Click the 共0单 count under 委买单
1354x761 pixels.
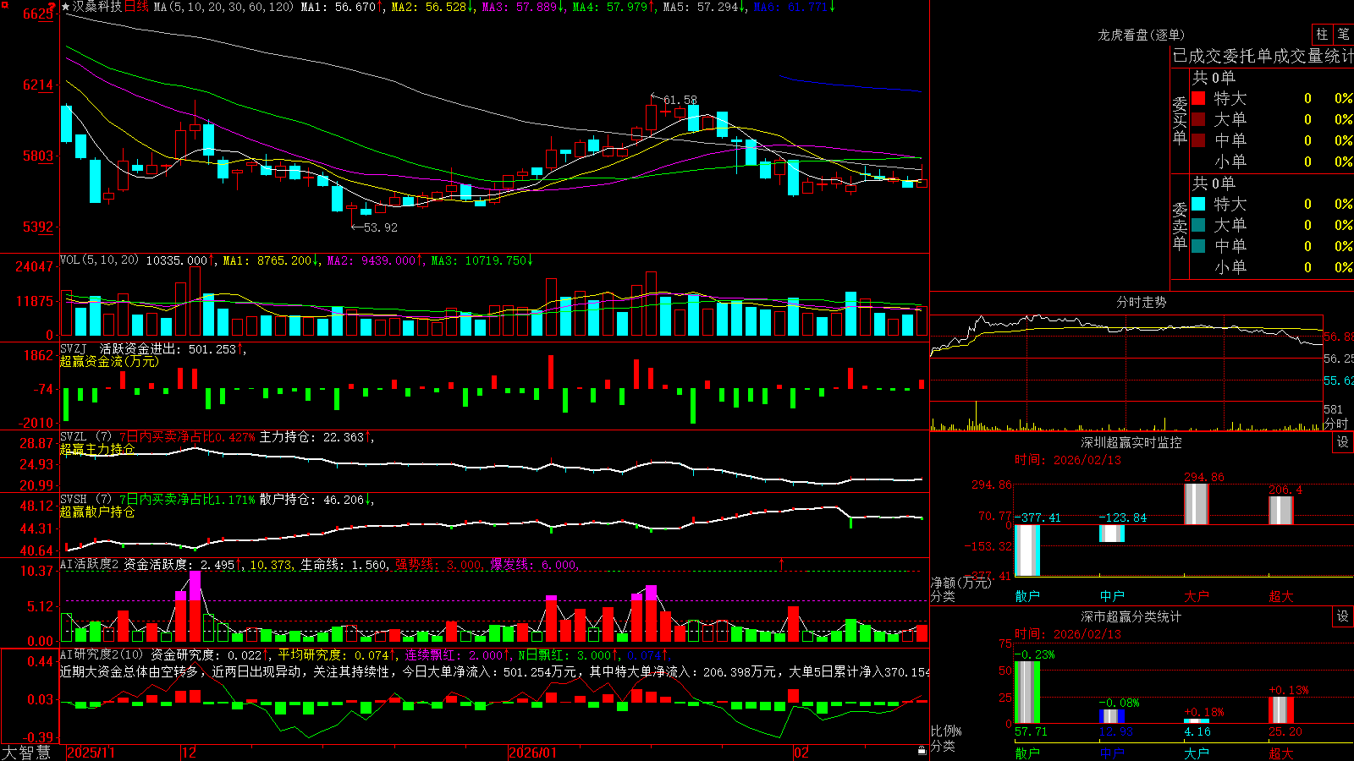tap(1214, 78)
